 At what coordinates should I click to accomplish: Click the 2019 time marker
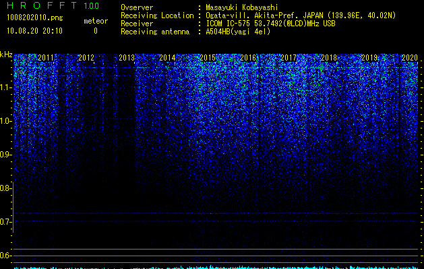pyautogui.click(x=369, y=58)
